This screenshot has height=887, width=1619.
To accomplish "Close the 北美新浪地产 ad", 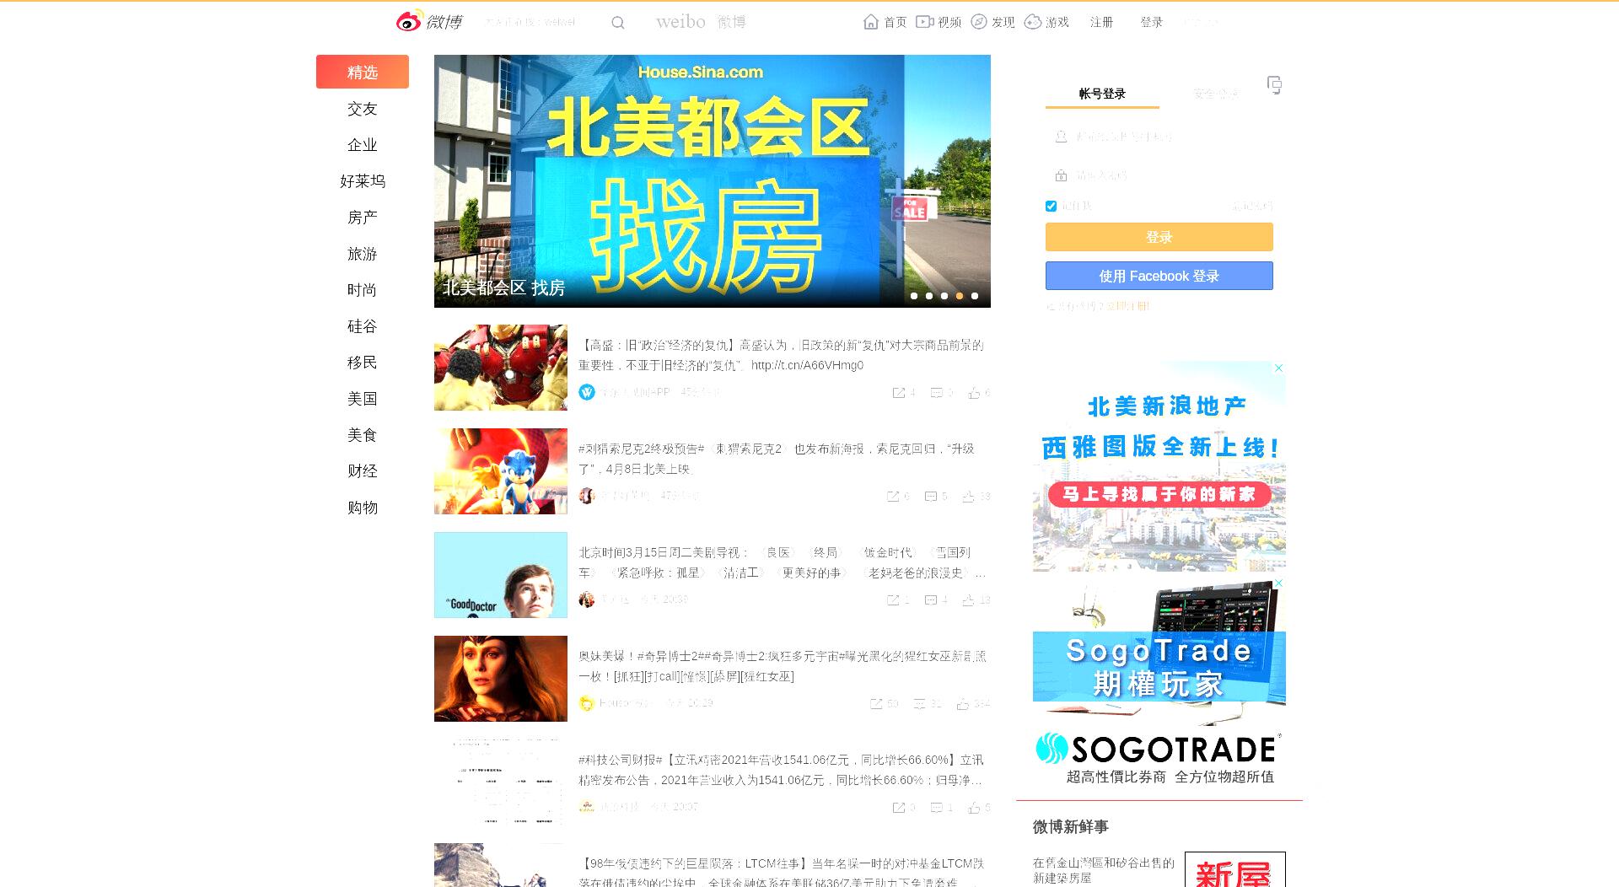I will 1278,368.
